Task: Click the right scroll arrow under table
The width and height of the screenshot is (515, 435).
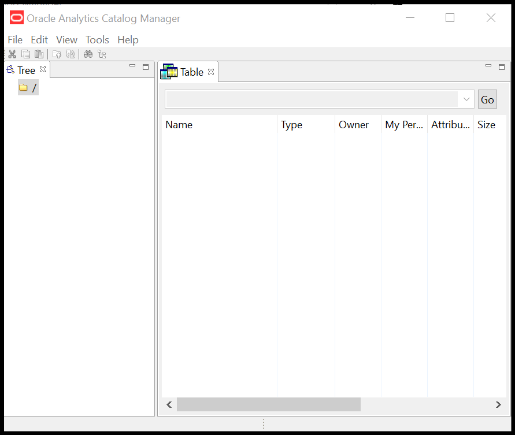Action: [498, 404]
